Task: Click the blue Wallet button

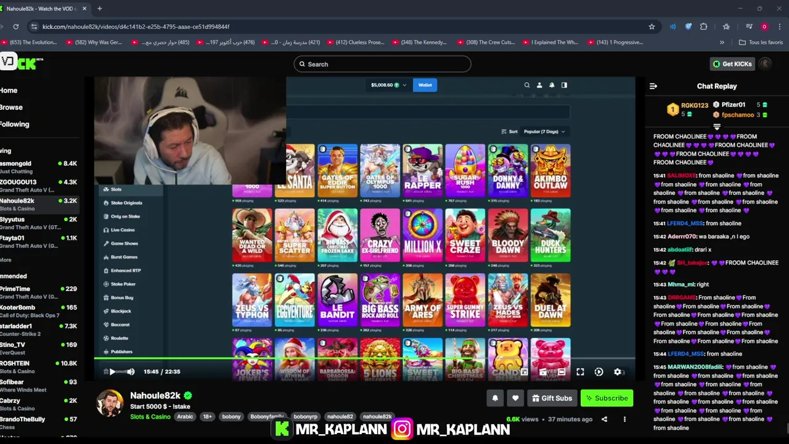Action: coord(425,85)
